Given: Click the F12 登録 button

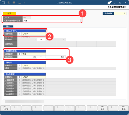Looking at the screenshot, I should coord(124,108).
